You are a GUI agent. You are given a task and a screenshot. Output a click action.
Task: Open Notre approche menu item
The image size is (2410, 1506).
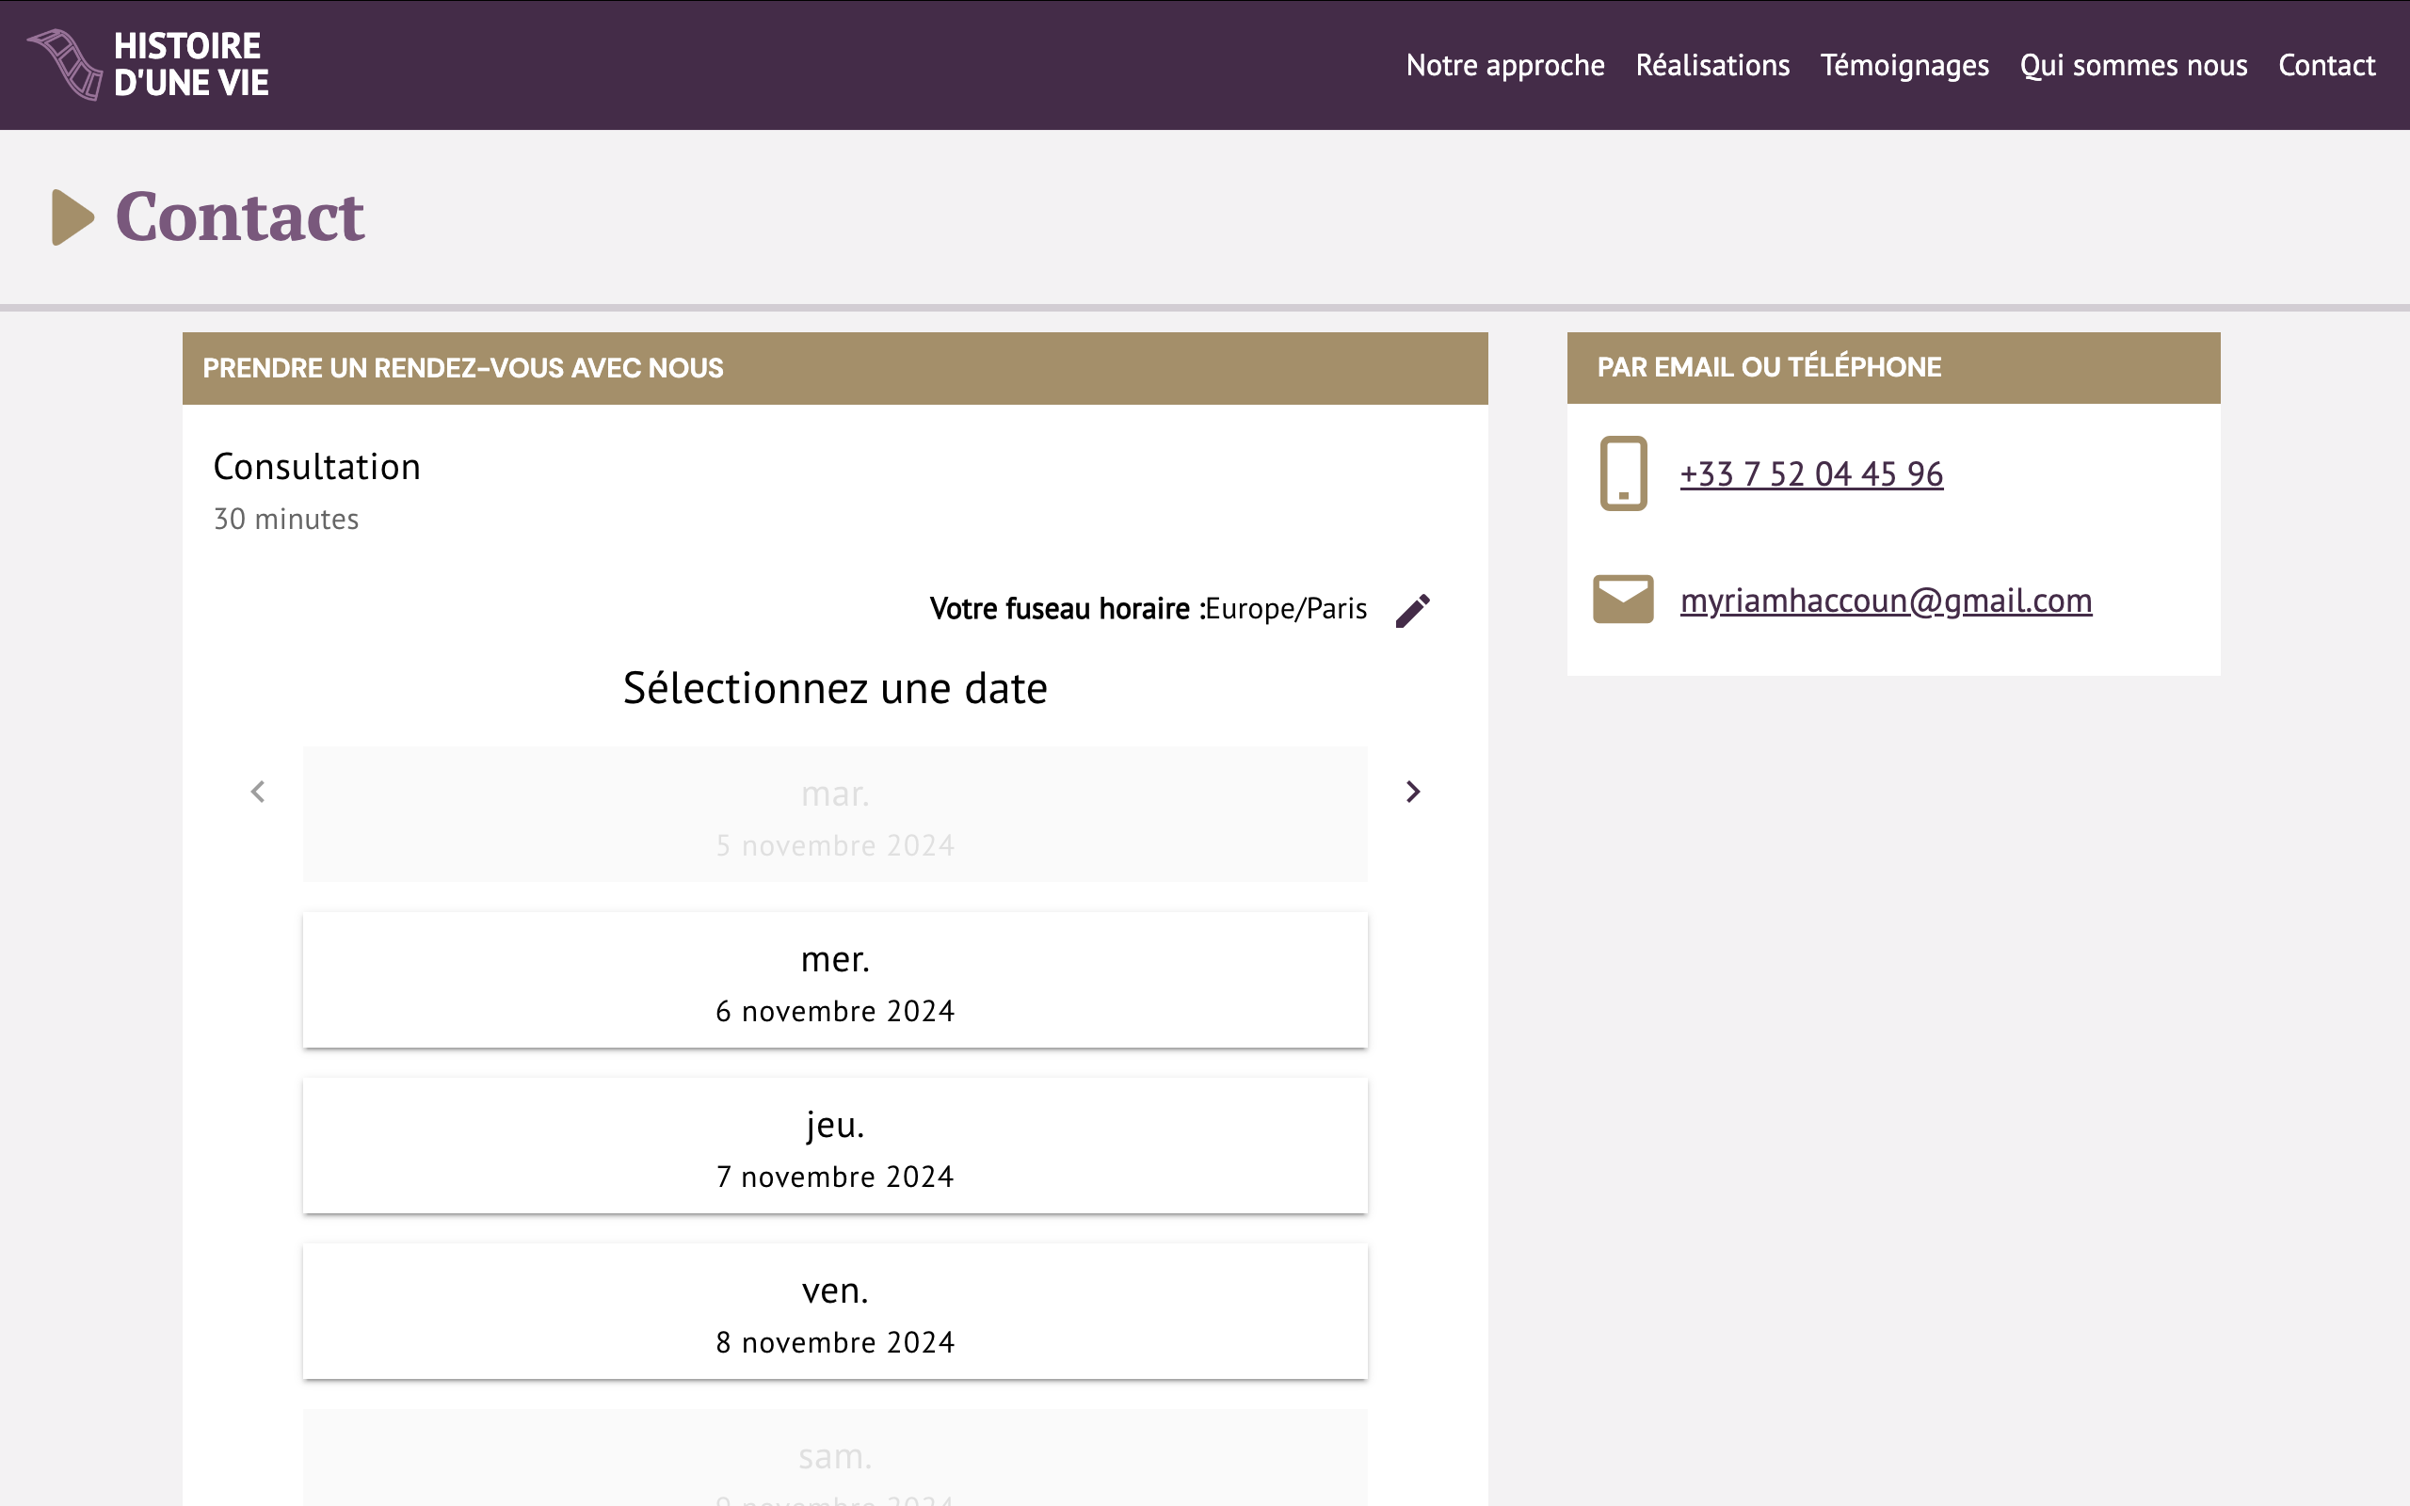pos(1504,66)
